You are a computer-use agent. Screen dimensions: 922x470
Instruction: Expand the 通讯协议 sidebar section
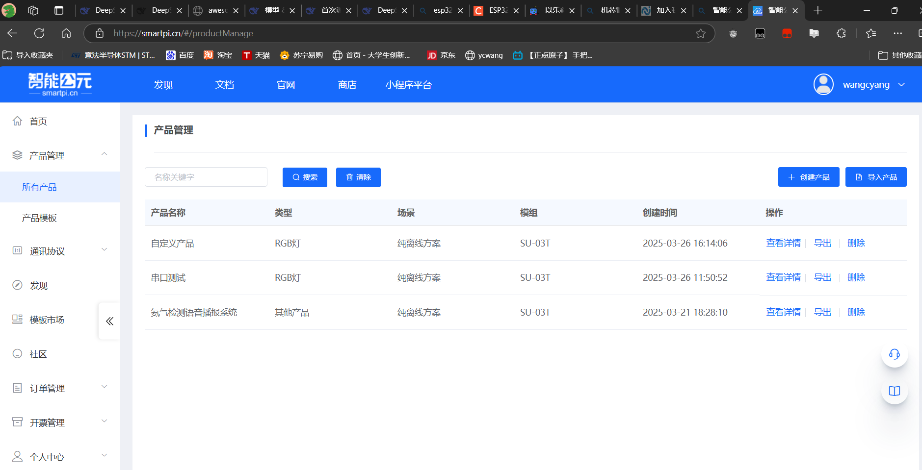(x=104, y=249)
